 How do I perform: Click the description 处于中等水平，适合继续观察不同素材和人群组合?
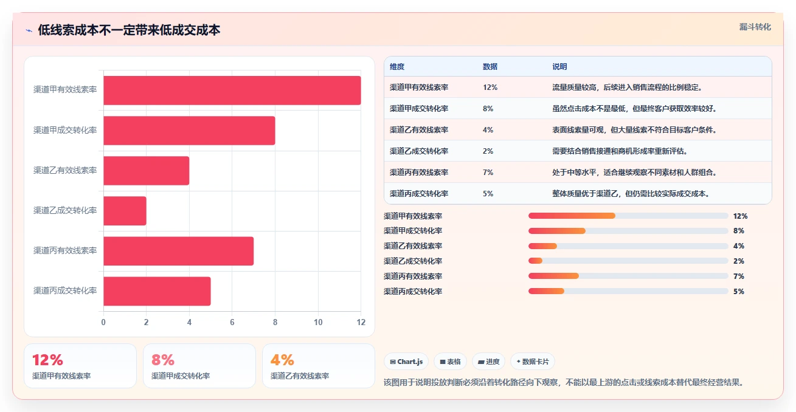(634, 173)
